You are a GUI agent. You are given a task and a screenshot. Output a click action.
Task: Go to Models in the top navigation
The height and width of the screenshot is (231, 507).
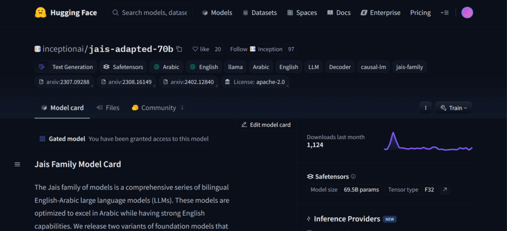pos(217,12)
